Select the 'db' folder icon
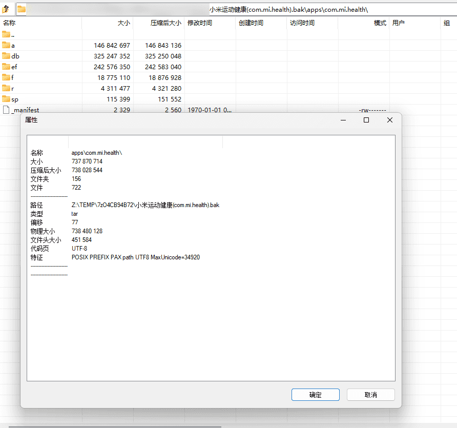The width and height of the screenshot is (457, 428). (6, 56)
